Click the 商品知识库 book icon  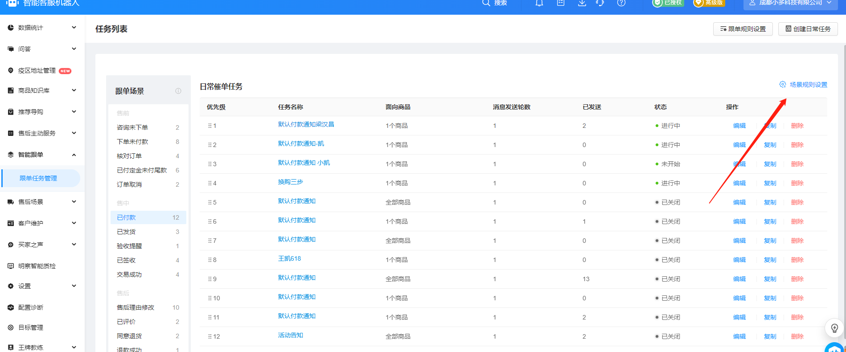coord(11,90)
